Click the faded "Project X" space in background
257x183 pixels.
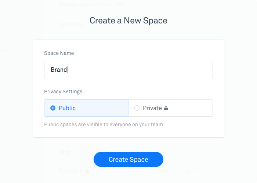[71, 171]
